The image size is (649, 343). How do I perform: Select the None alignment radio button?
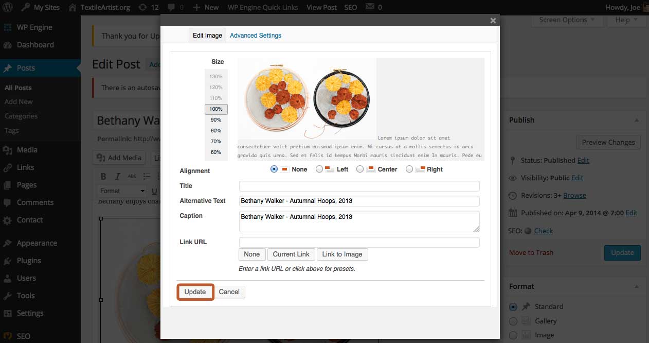pyautogui.click(x=274, y=169)
